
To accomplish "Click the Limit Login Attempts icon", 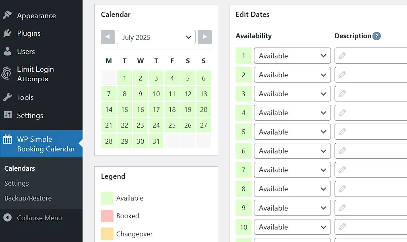I will [x=6, y=74].
